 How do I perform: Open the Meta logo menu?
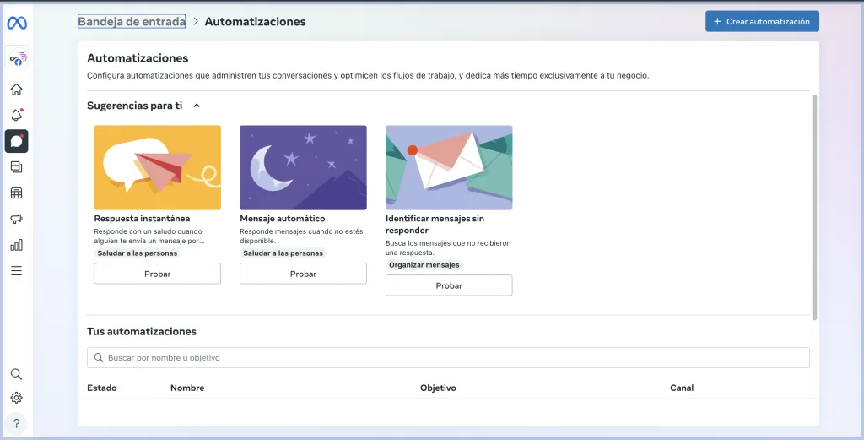[17, 23]
